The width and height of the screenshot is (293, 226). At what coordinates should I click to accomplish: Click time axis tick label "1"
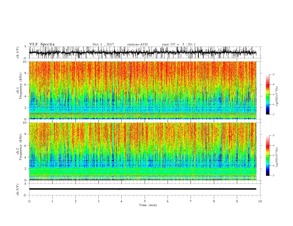tap(52, 201)
